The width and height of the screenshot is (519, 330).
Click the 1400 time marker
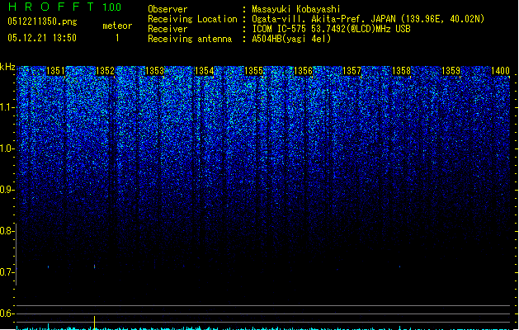500,71
